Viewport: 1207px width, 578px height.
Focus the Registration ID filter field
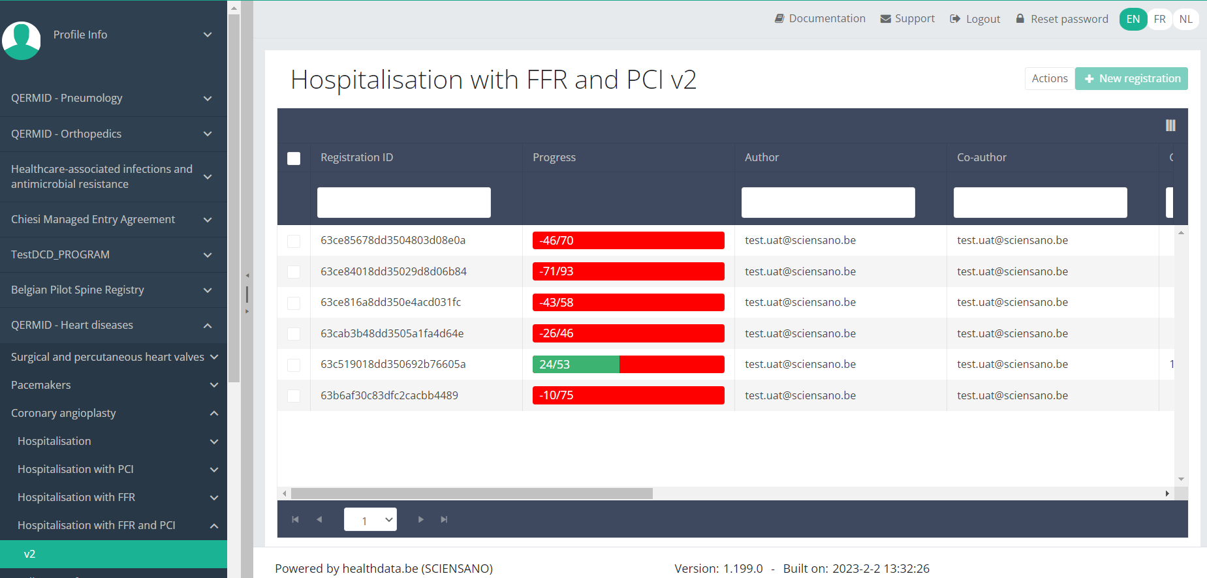(403, 202)
